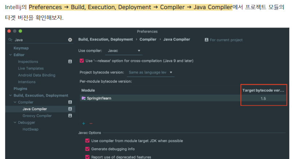The image size is (297, 159).
Task: Click the project icon beside Groovy Compiler
Action: point(70,115)
